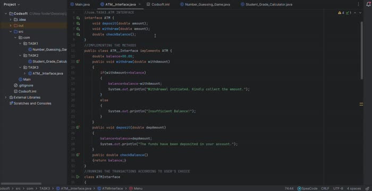Collapse the src folder in project tree

11,31
